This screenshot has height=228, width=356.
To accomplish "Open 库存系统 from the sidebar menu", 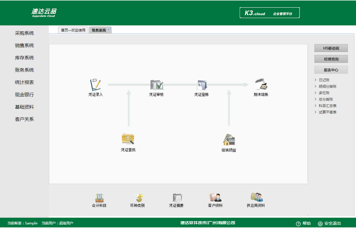I will point(24,58).
